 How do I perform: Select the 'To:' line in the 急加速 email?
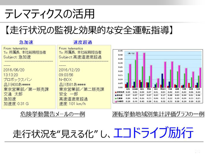pos(25,52)
